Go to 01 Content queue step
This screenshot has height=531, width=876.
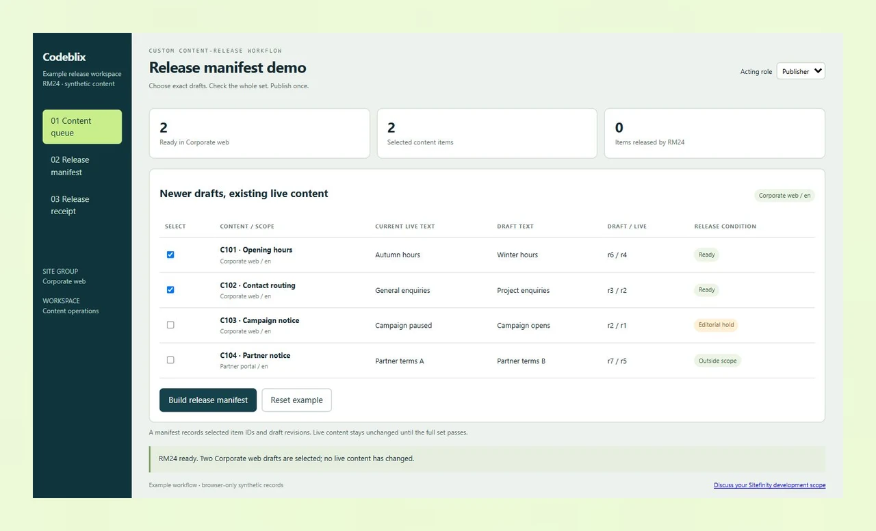82,127
